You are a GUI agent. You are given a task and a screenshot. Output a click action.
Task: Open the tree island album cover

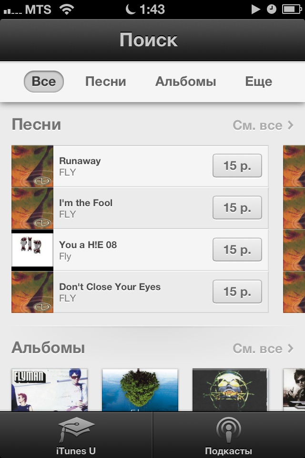[x=140, y=390]
